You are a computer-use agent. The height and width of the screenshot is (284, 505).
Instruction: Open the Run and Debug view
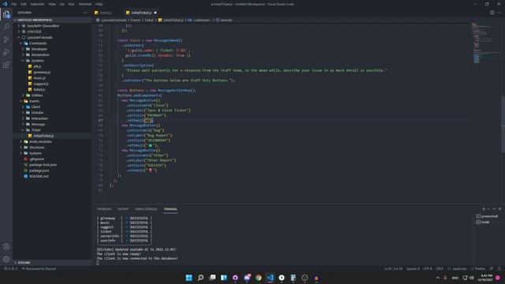(x=6, y=52)
